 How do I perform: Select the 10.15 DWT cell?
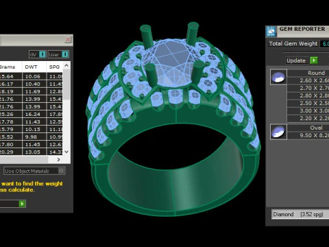click(34, 129)
